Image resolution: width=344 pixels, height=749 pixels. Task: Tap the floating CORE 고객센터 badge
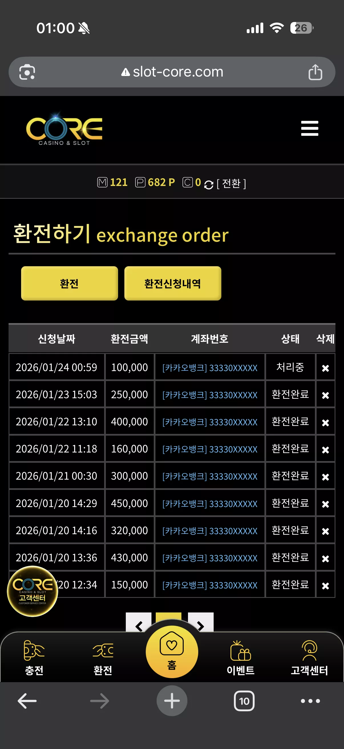[33, 591]
